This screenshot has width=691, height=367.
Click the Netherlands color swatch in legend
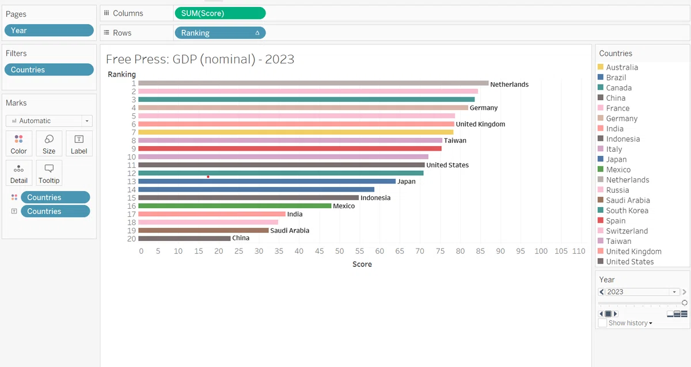(x=601, y=179)
